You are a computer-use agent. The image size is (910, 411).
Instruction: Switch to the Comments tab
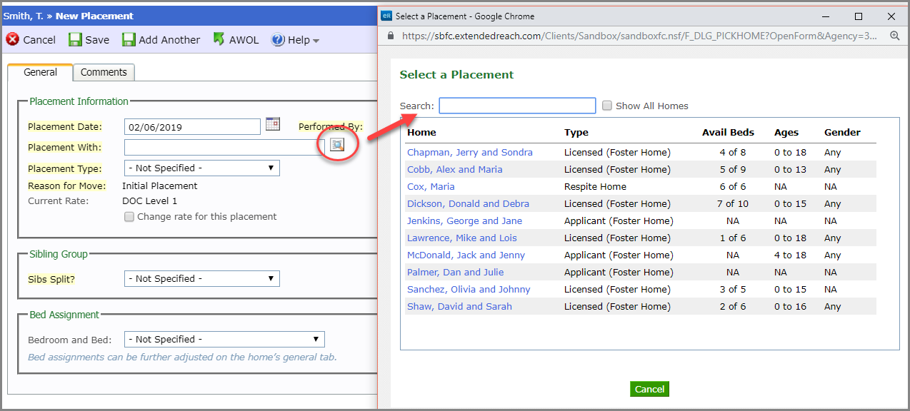click(104, 72)
